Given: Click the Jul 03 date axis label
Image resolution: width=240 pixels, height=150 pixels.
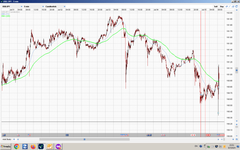Looking at the screenshot, I should coord(108,10).
